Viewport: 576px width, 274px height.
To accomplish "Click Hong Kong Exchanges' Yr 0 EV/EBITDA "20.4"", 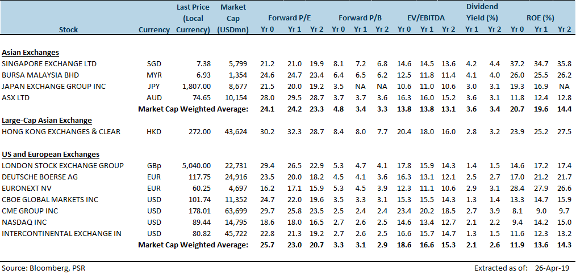I will coord(404,131).
